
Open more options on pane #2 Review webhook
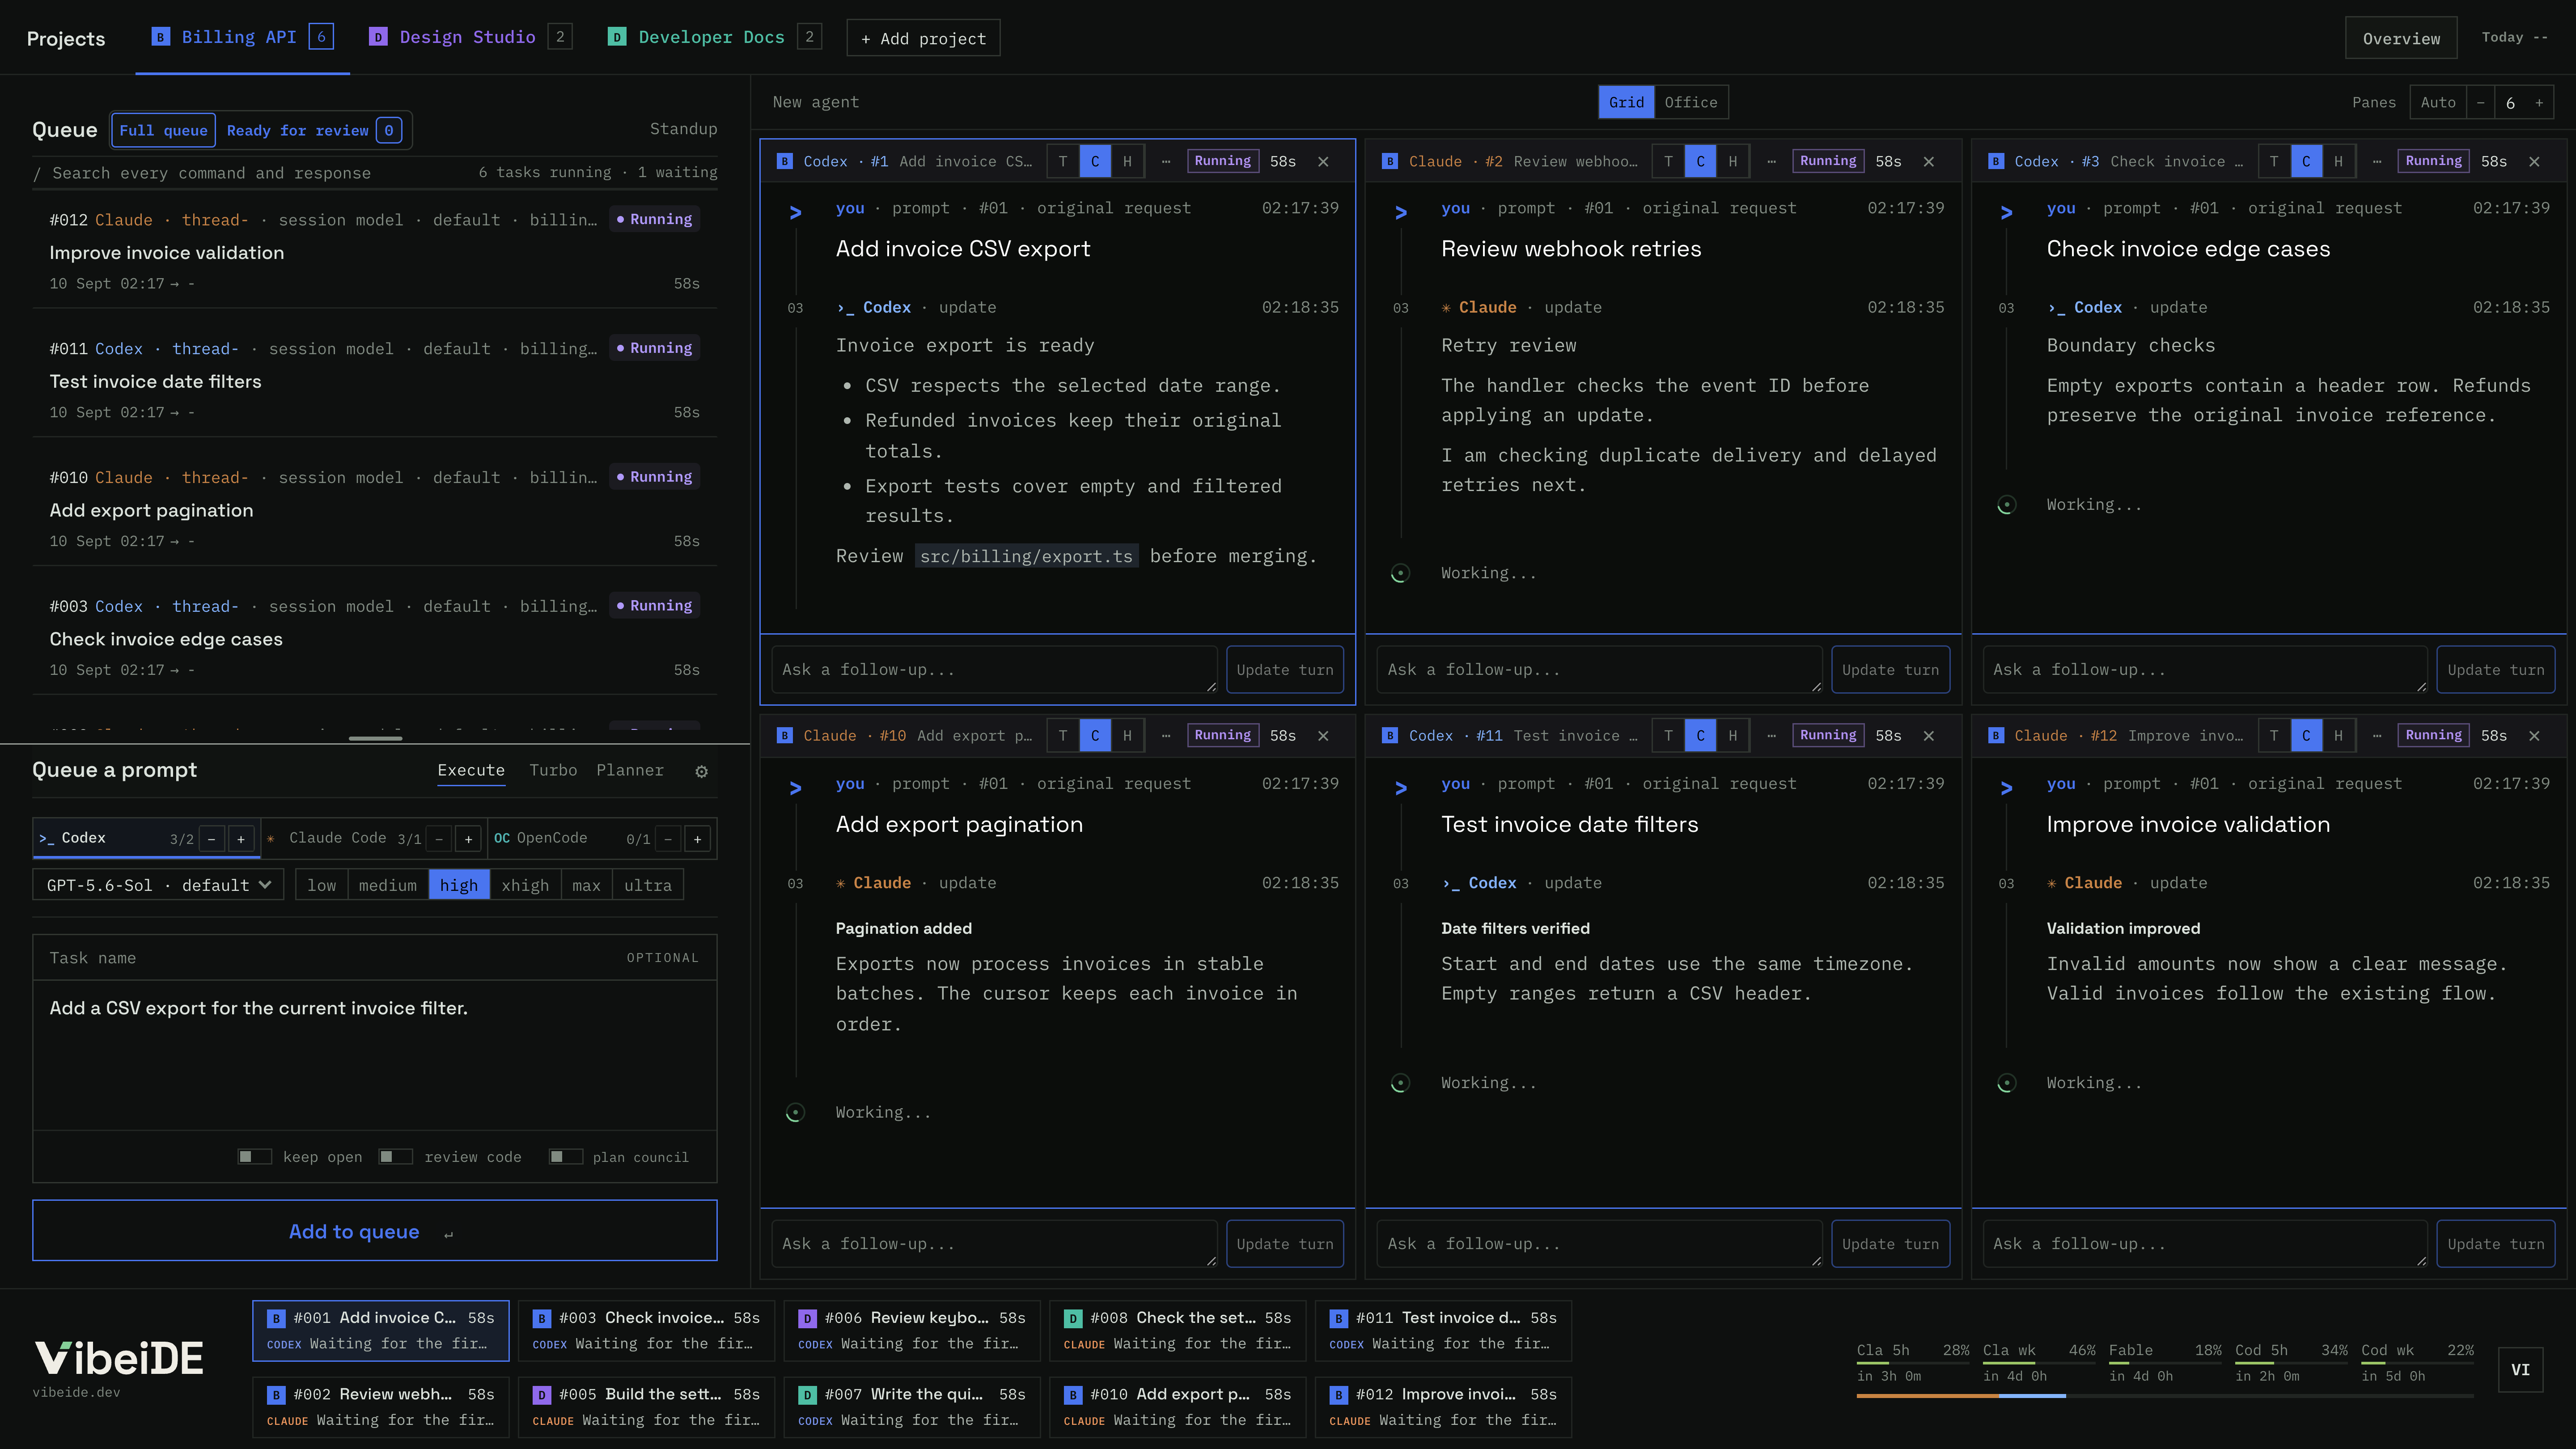[1771, 161]
